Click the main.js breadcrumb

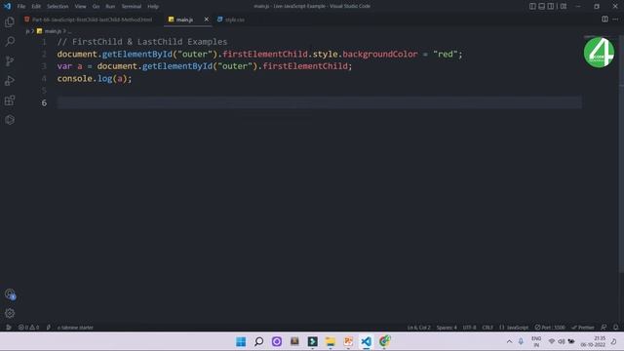tap(50, 30)
